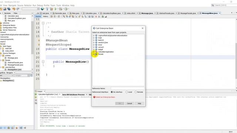
Task: Expand the Loginwithstruts2plusinternationalization node in dialog
Action: pyautogui.click(x=94, y=35)
